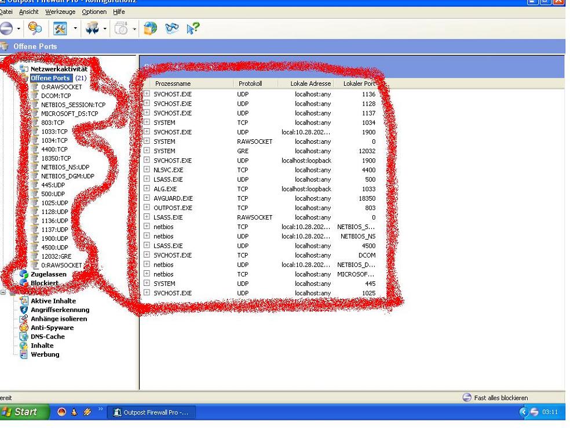Select 18350:TCP tree entry

point(56,158)
